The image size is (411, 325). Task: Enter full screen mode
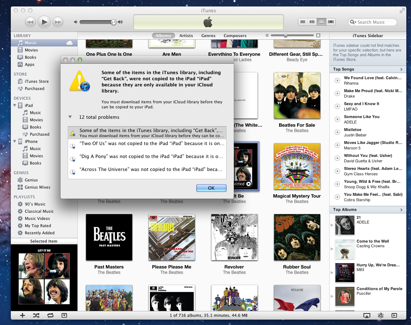402,10
